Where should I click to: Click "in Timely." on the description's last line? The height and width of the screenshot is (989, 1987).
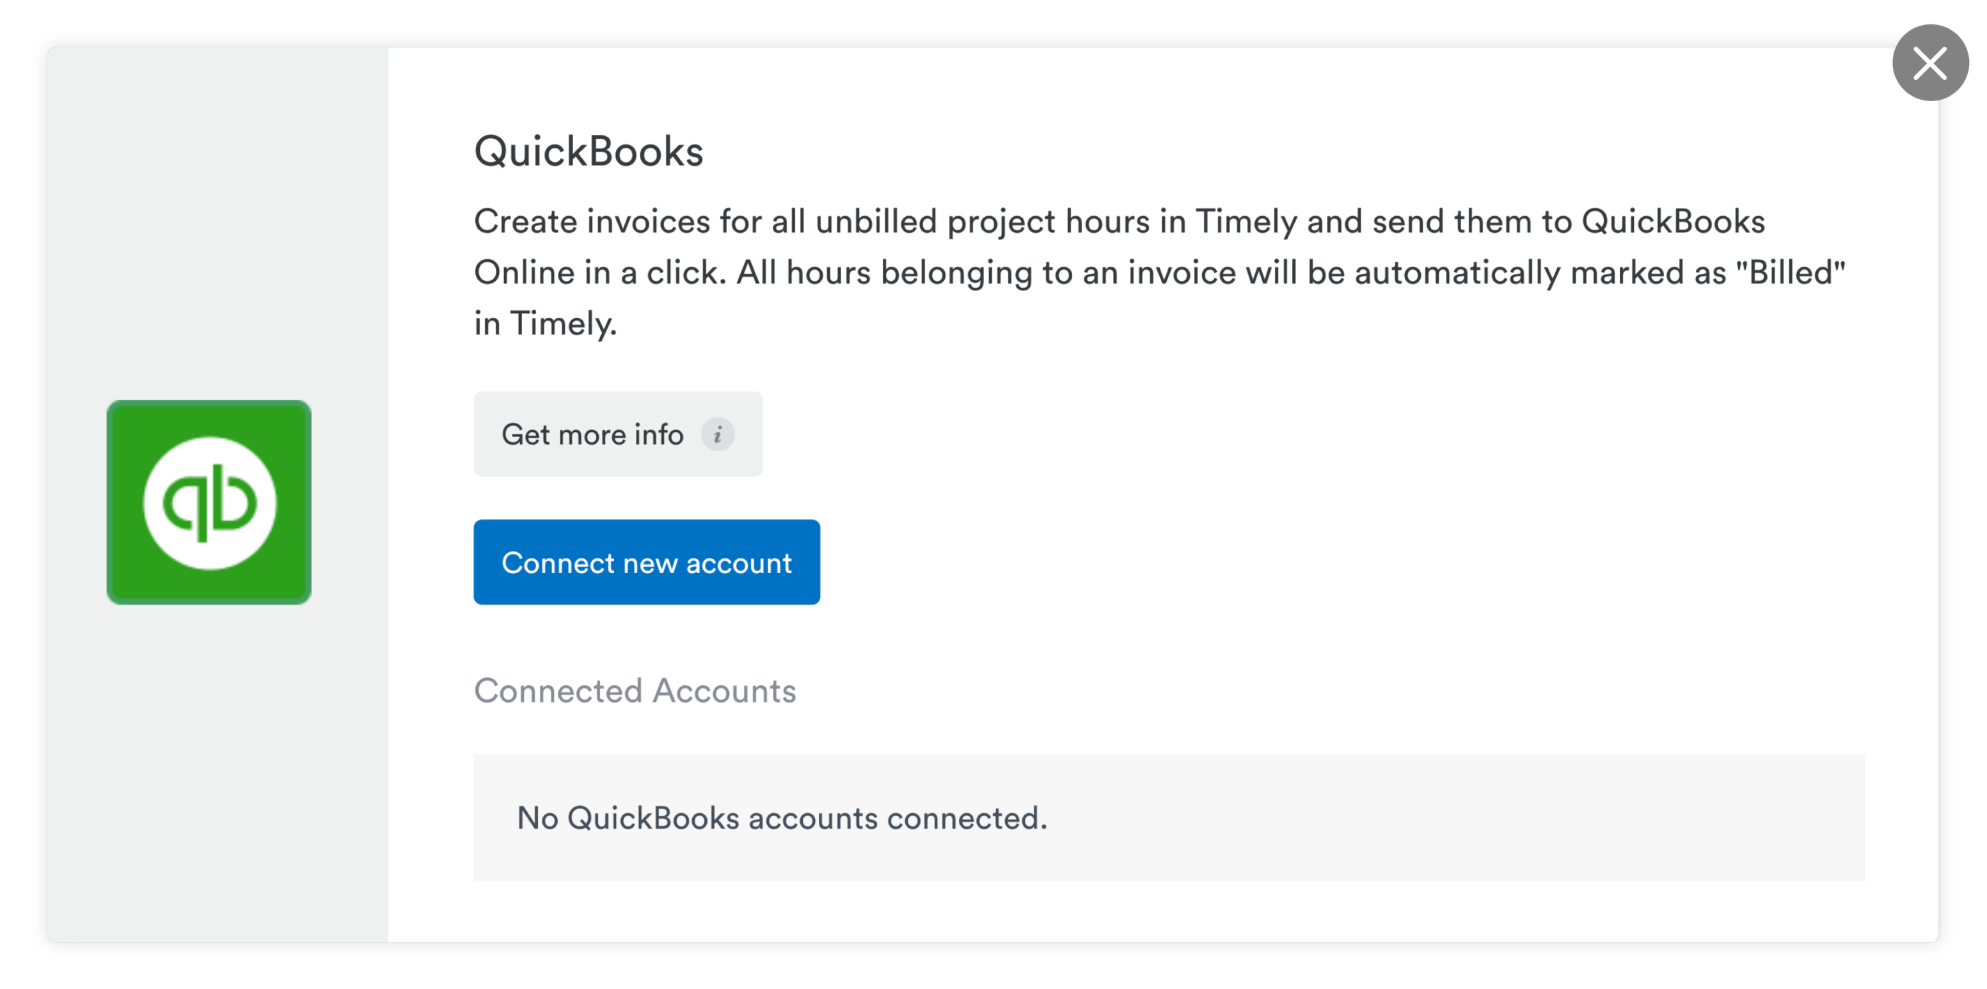click(x=545, y=323)
